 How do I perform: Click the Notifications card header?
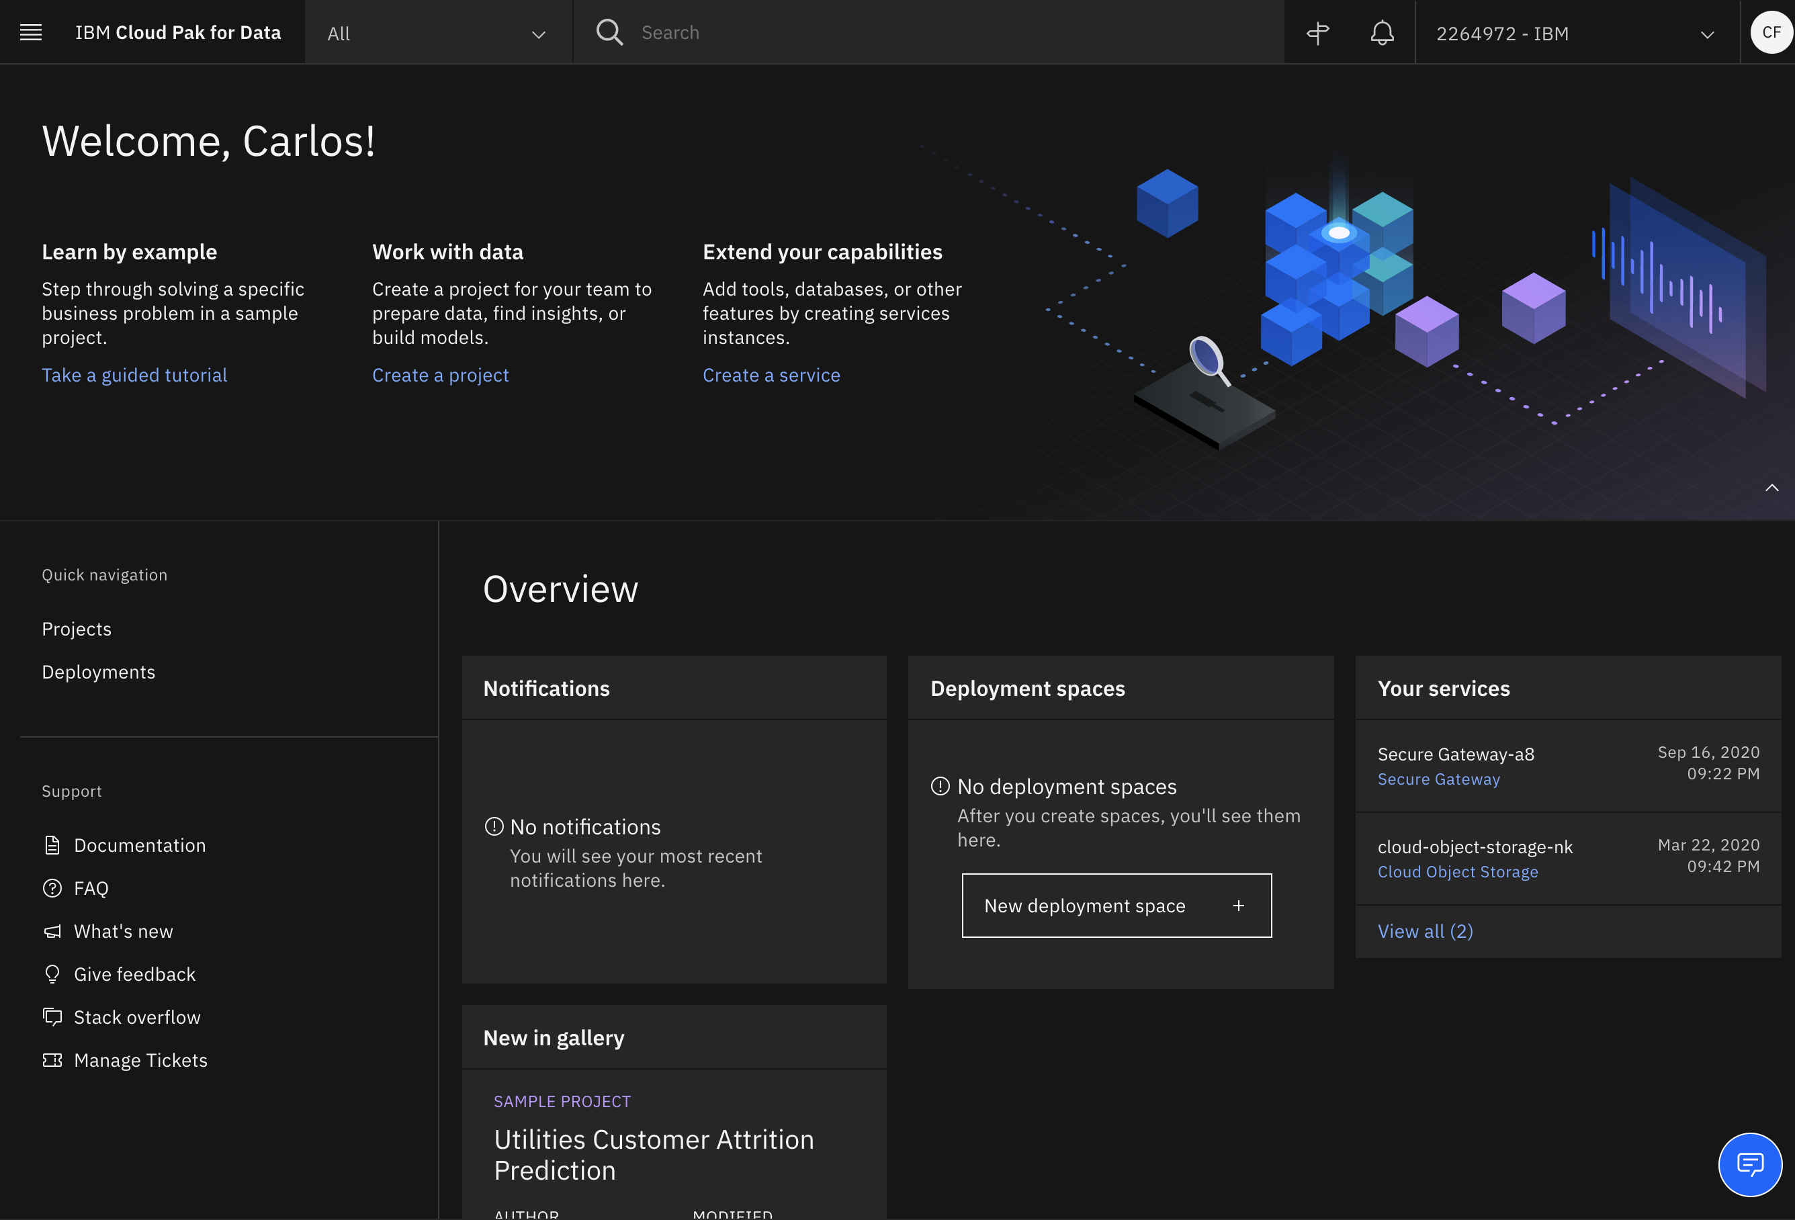tap(674, 688)
